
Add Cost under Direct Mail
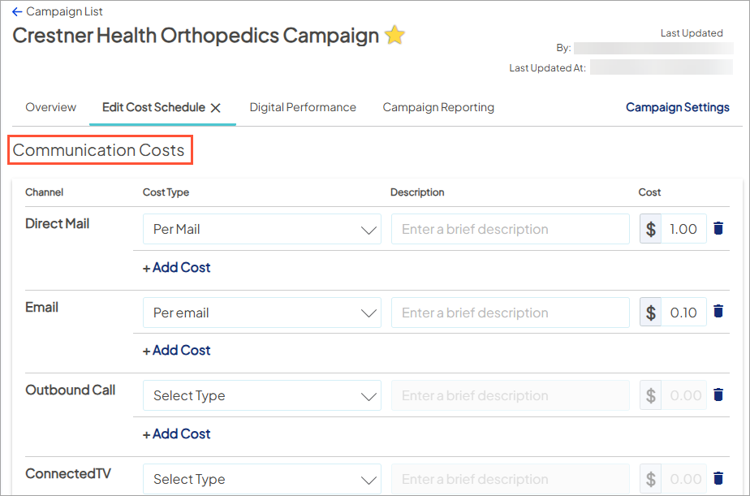point(177,267)
